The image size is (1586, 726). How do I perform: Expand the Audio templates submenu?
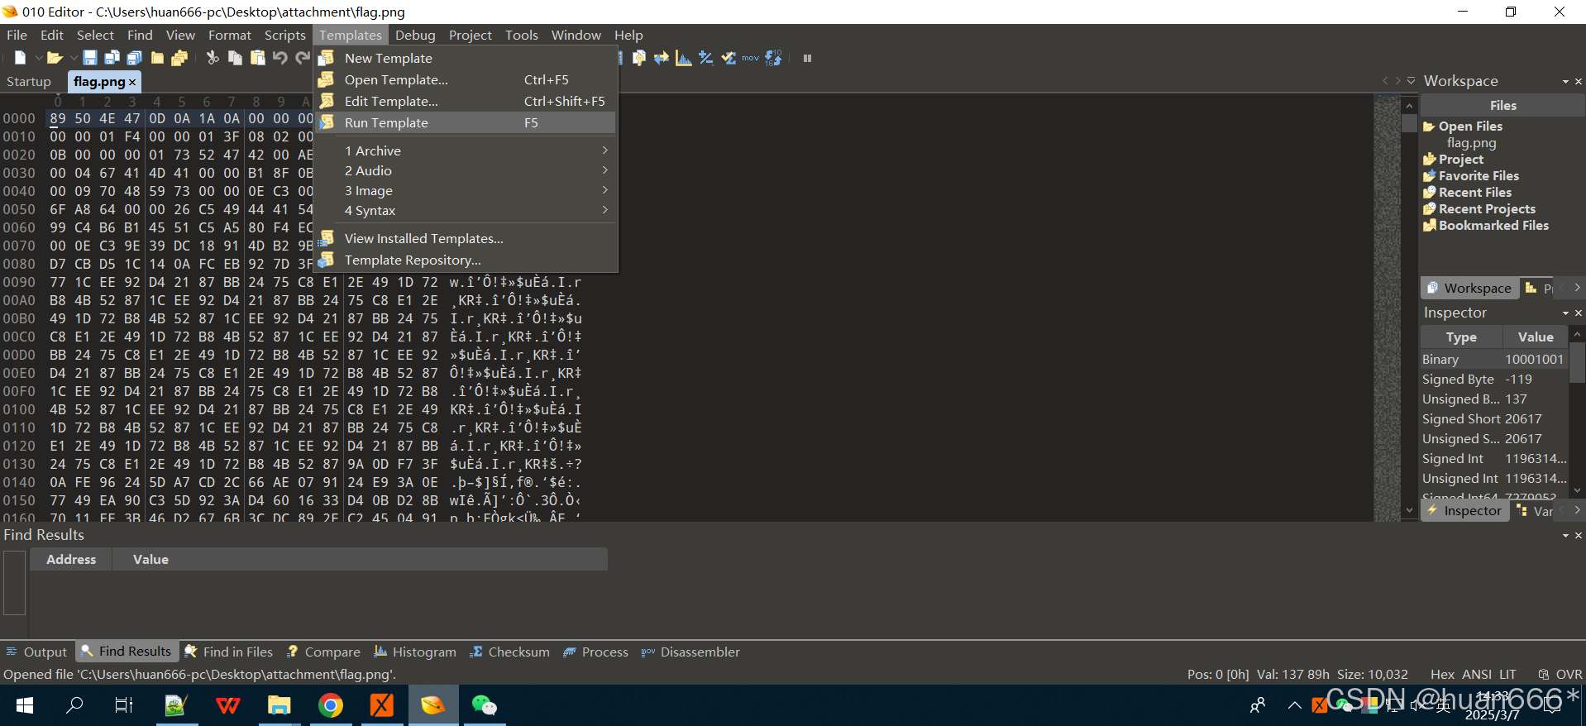coord(466,170)
